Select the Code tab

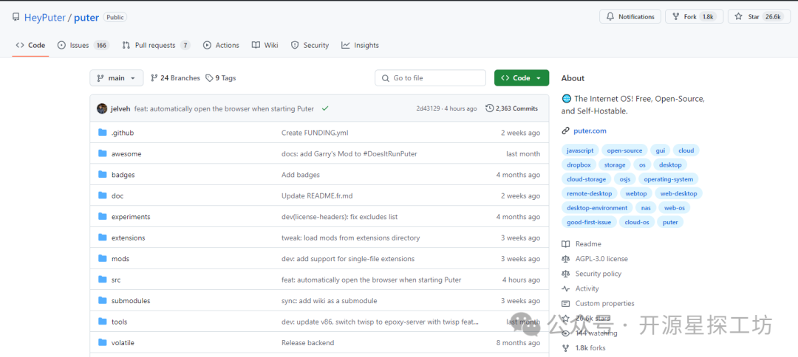pos(30,45)
